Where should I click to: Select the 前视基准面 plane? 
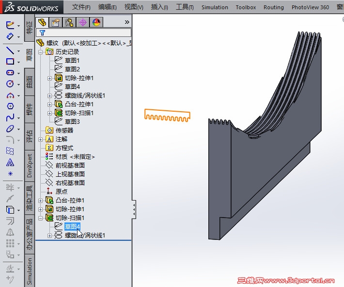point(70,166)
